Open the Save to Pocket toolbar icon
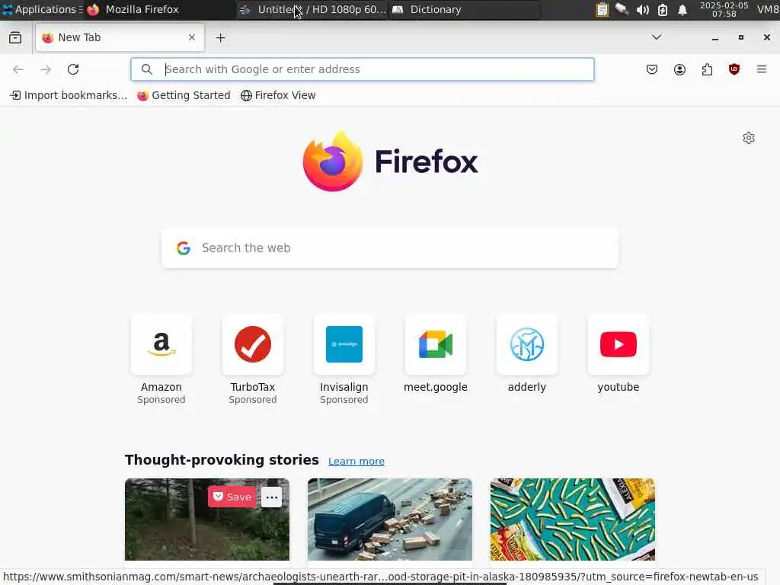Screen dimensions: 780x585 (x=652, y=69)
